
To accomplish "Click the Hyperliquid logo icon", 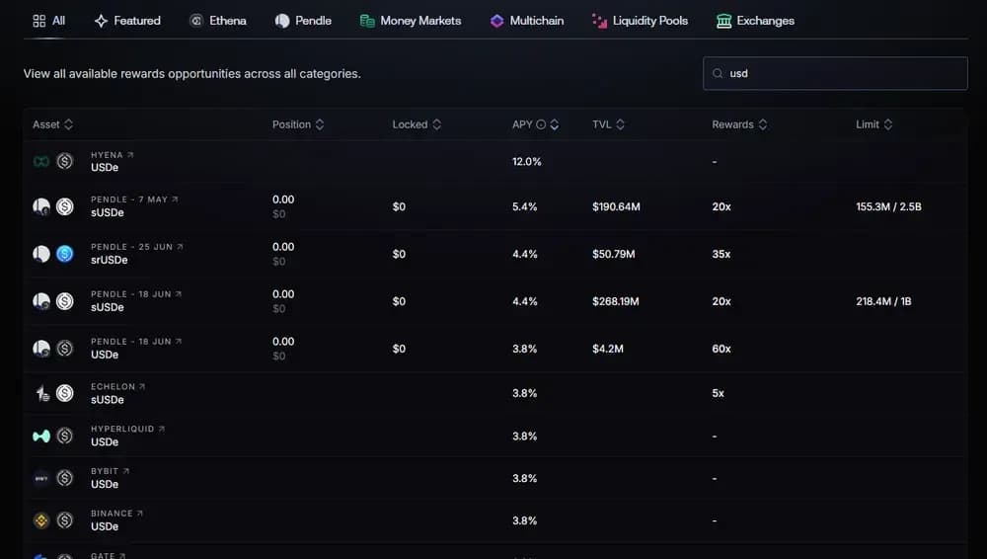I will tap(41, 436).
